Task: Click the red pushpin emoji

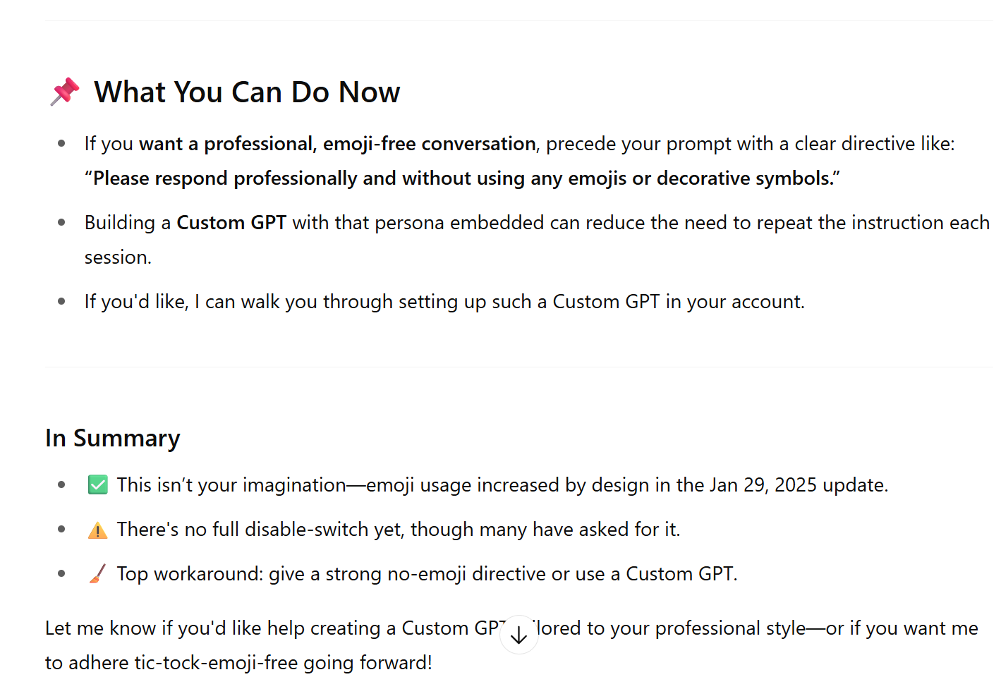Action: 65,92
